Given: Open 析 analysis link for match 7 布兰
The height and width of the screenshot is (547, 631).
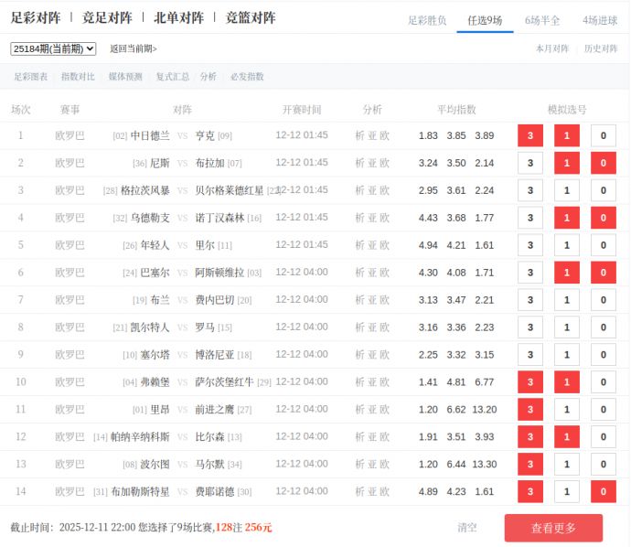Looking at the screenshot, I should (359, 300).
